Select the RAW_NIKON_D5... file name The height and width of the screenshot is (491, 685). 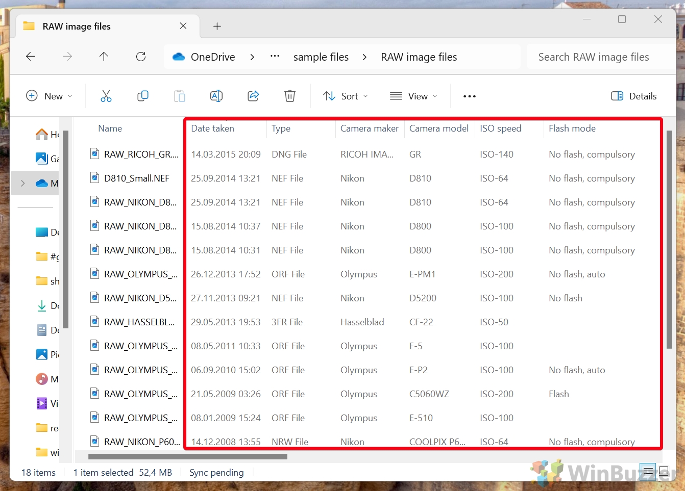(x=140, y=298)
